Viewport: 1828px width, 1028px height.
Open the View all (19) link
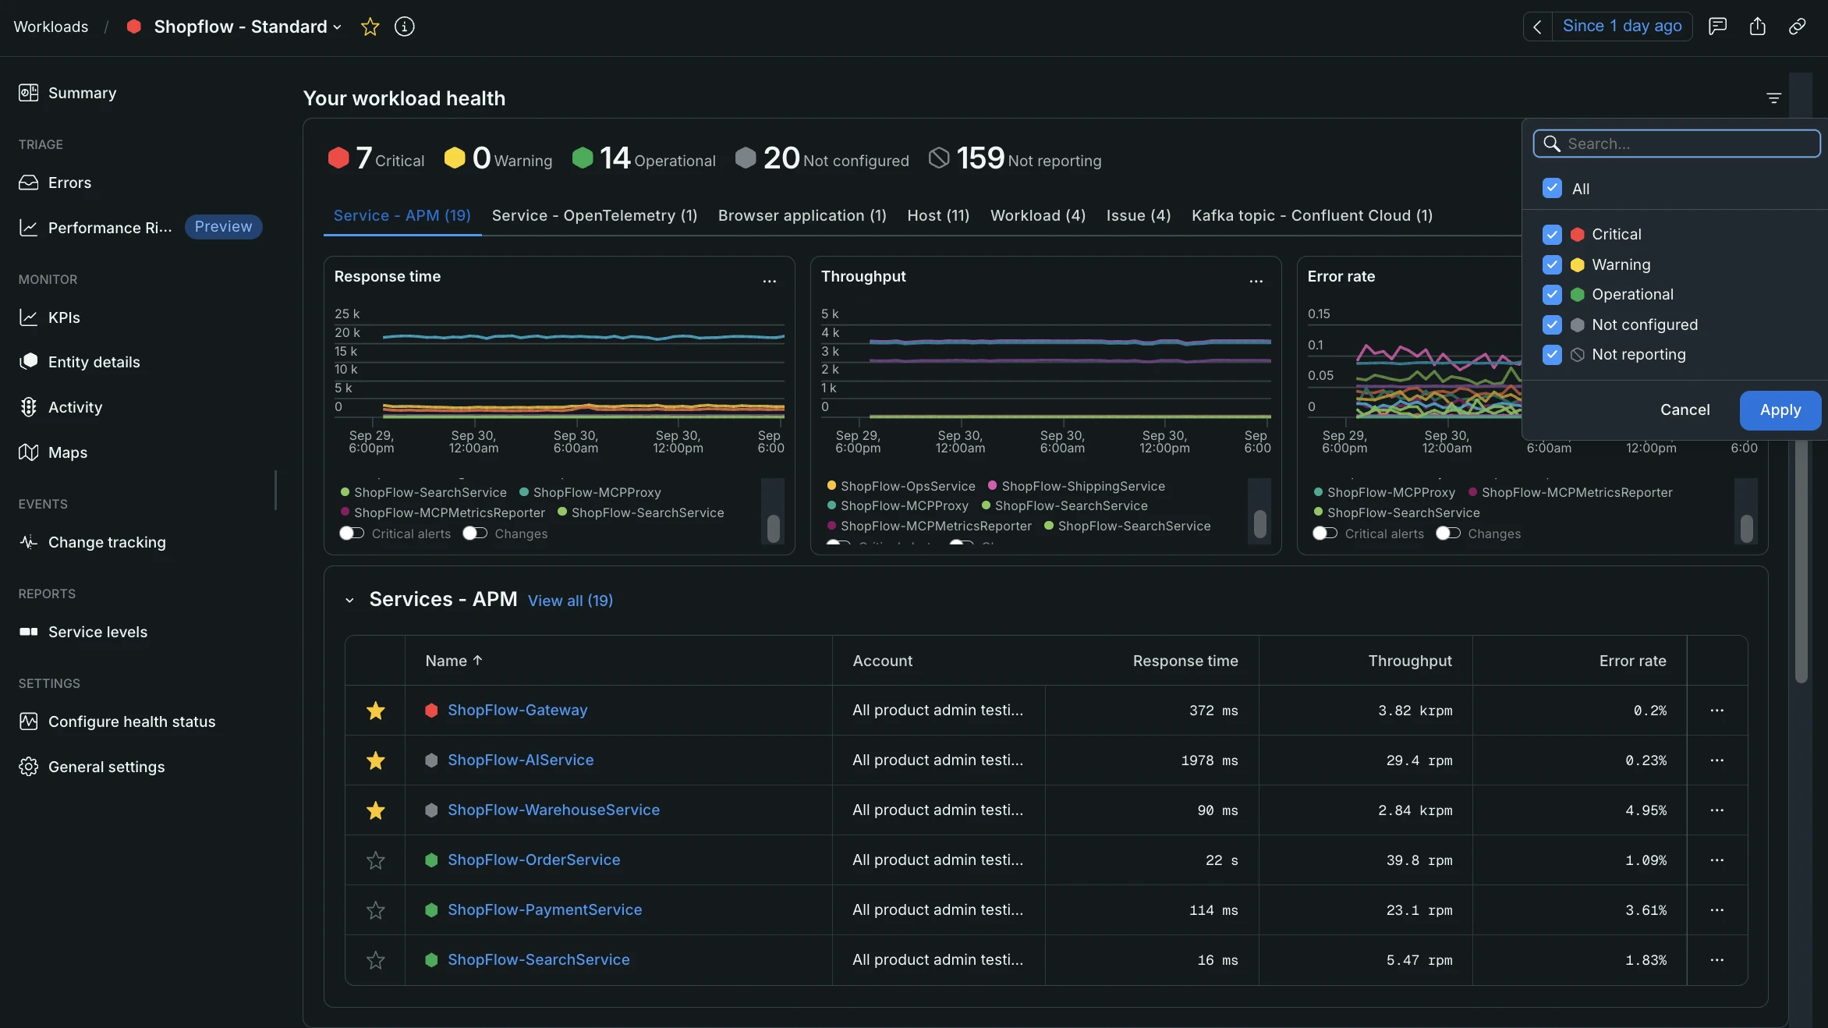tap(570, 601)
